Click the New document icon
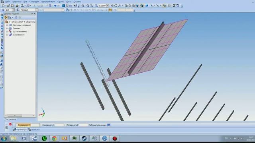 pyautogui.click(x=3, y=6)
